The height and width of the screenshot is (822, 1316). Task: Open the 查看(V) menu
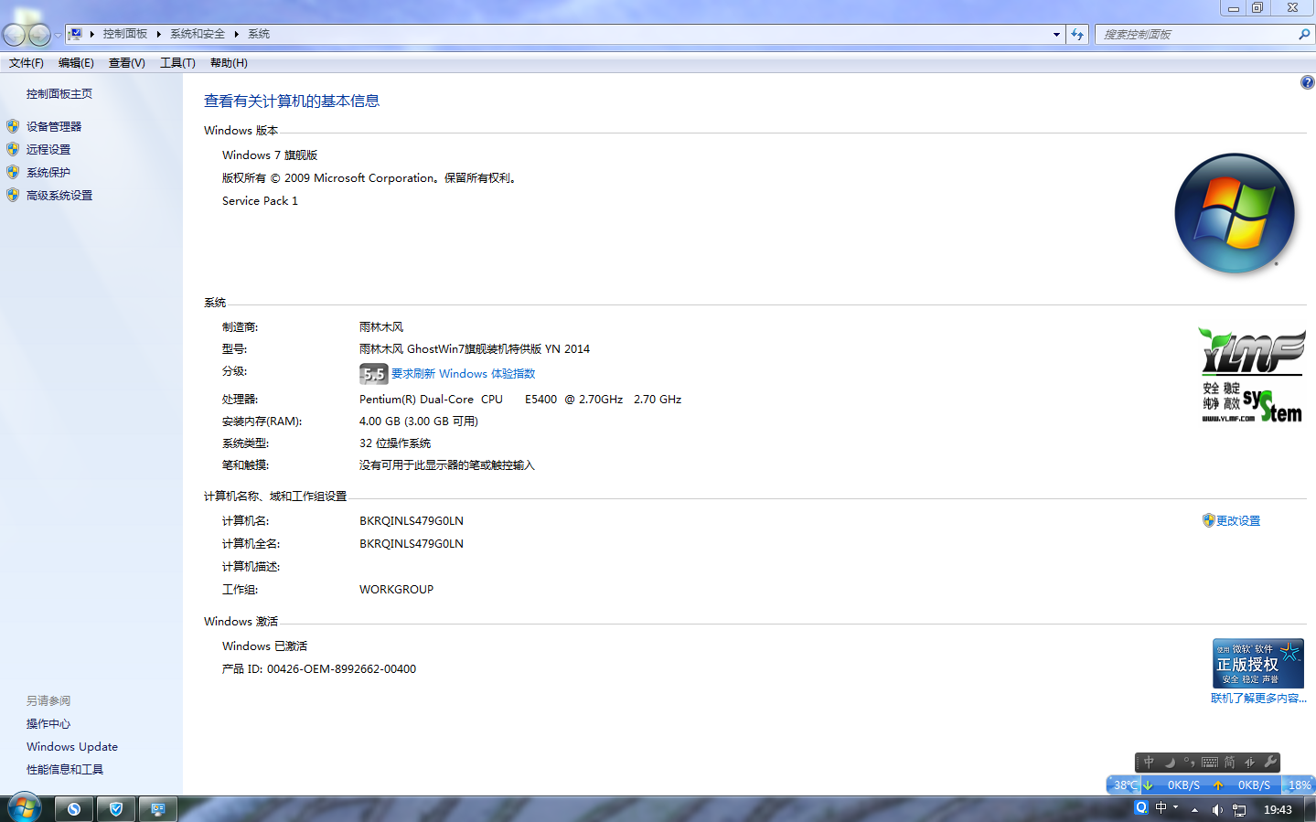(x=127, y=63)
